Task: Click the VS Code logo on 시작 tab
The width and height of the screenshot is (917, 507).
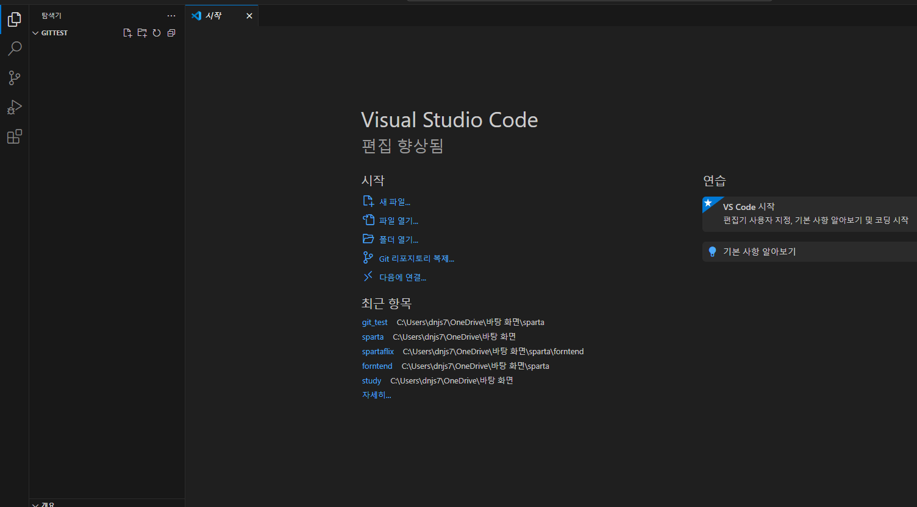Action: click(196, 16)
